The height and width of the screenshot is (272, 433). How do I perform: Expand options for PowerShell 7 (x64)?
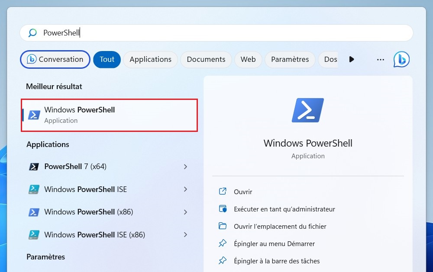pyautogui.click(x=186, y=166)
